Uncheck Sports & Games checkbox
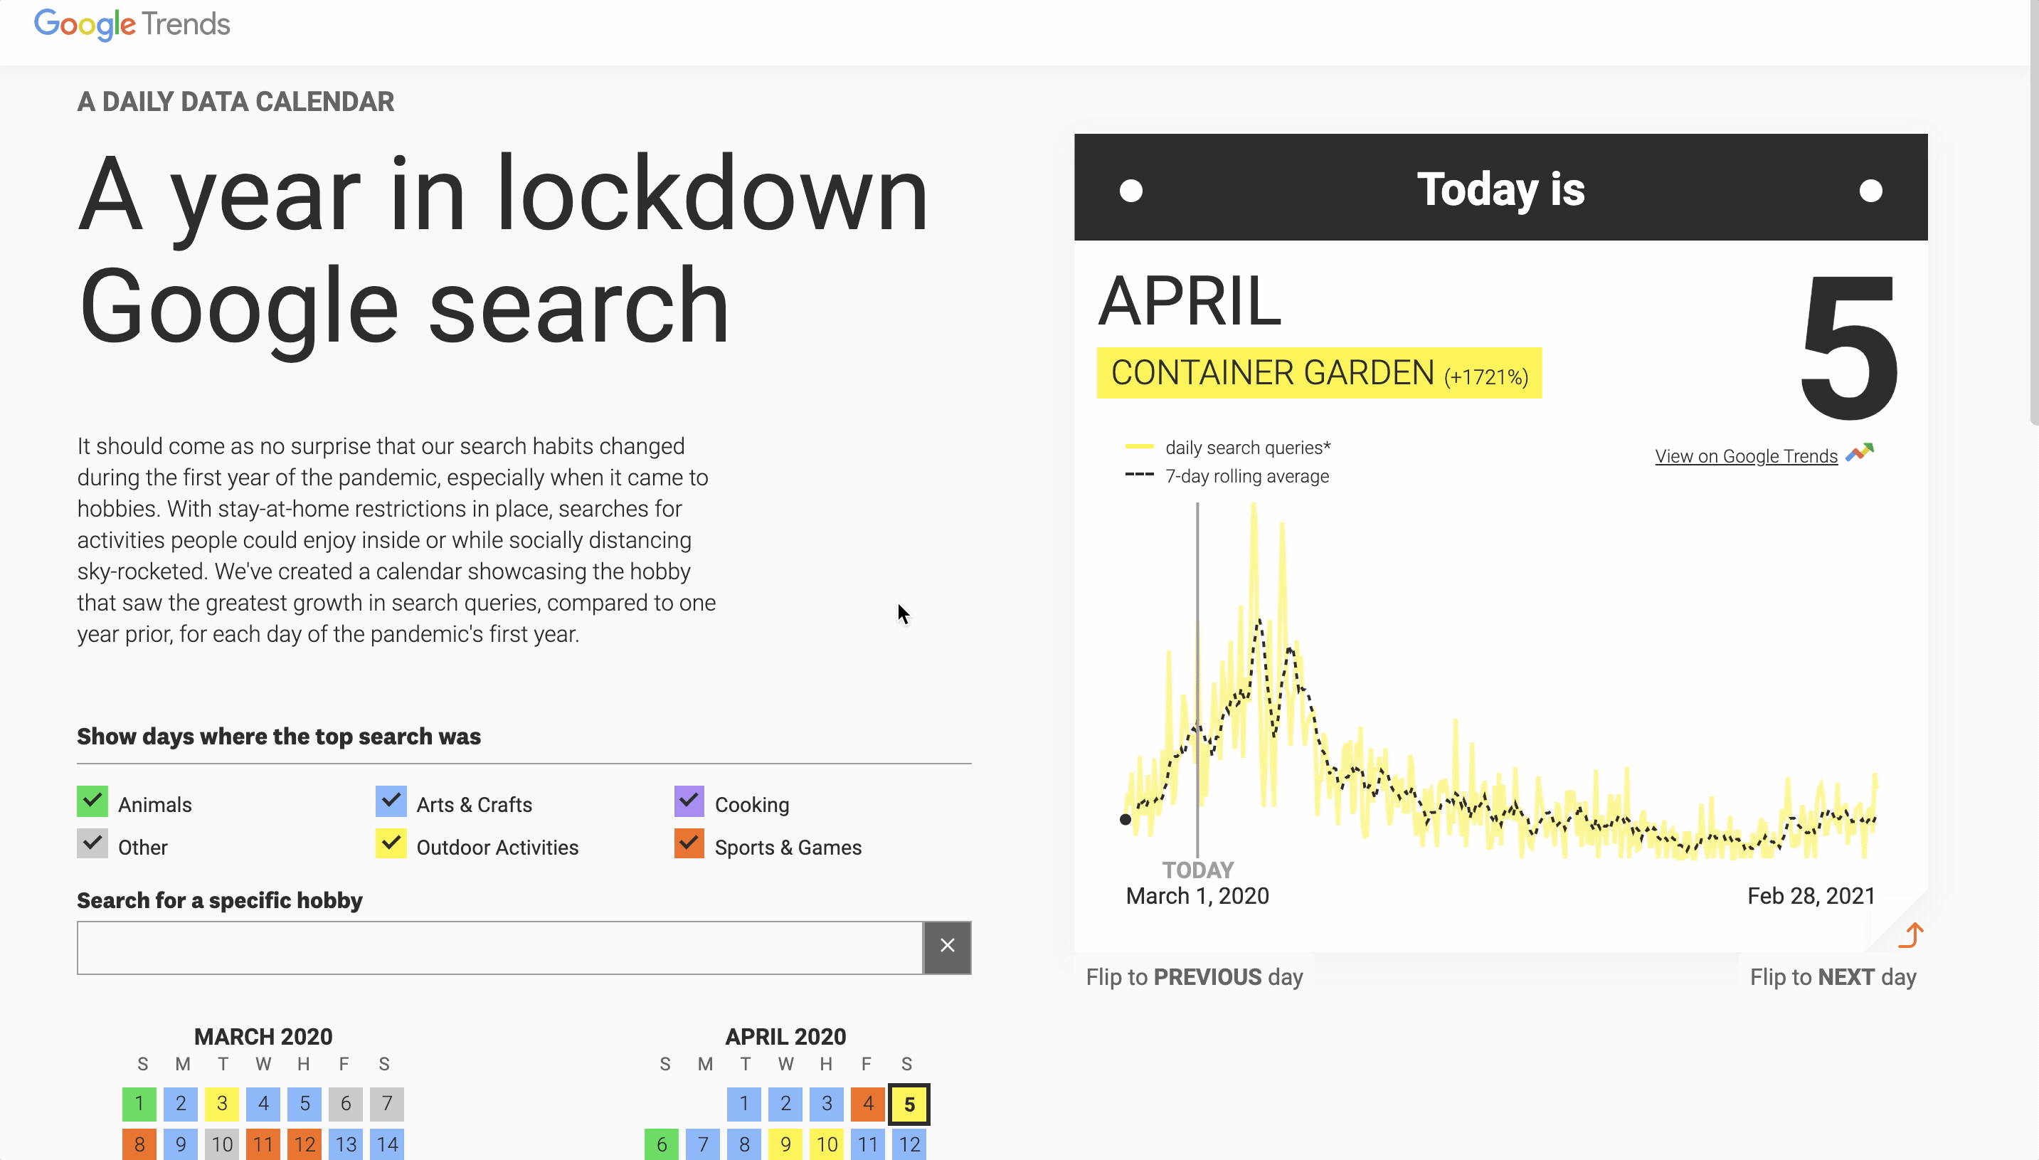 [x=689, y=844]
